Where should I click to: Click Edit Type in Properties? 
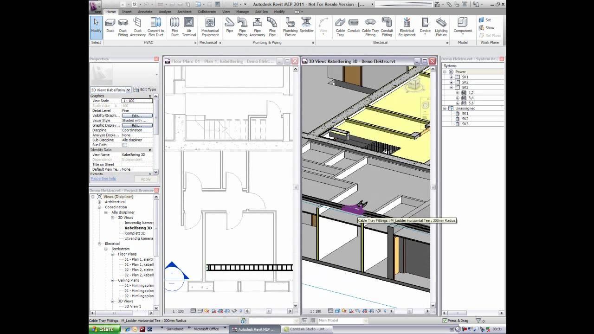point(145,90)
